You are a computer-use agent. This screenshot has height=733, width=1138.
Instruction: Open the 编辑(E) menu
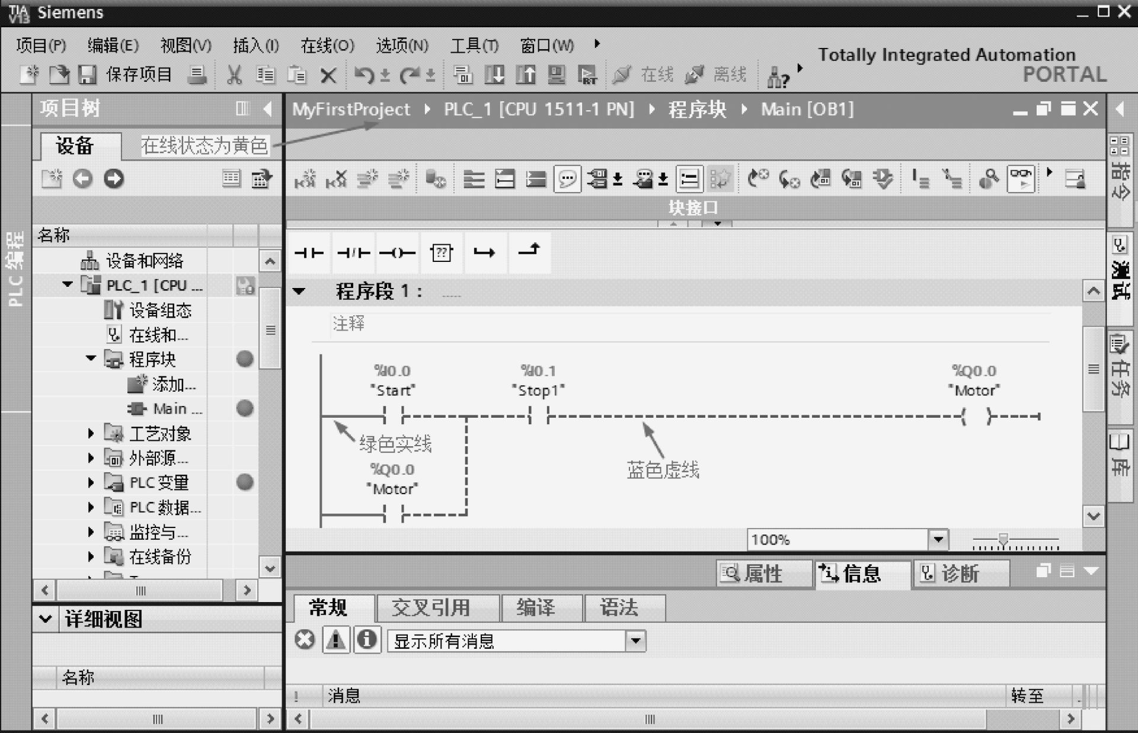(x=113, y=45)
